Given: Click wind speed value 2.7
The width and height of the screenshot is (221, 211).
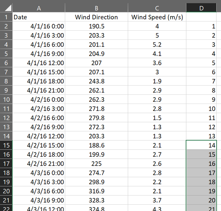Looking at the screenshot, I should [157, 154].
